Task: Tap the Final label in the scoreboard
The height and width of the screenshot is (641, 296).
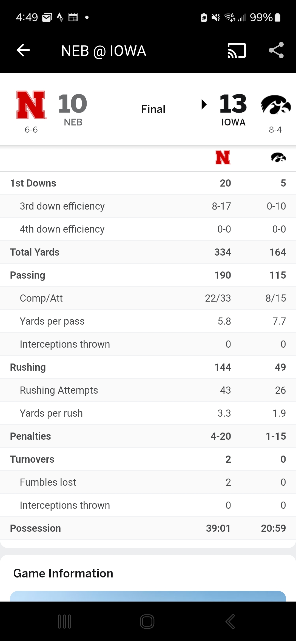Action: [153, 109]
